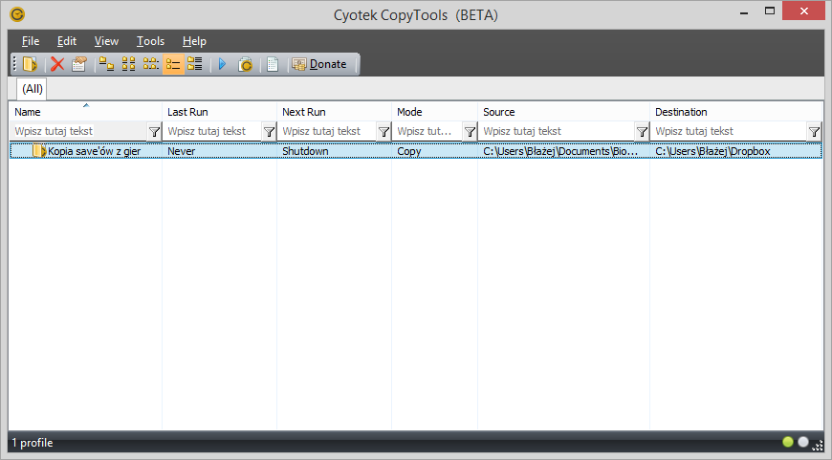Screen dimensions: 832x460
Task: Open the Mode column filter dropdown
Action: tap(470, 132)
